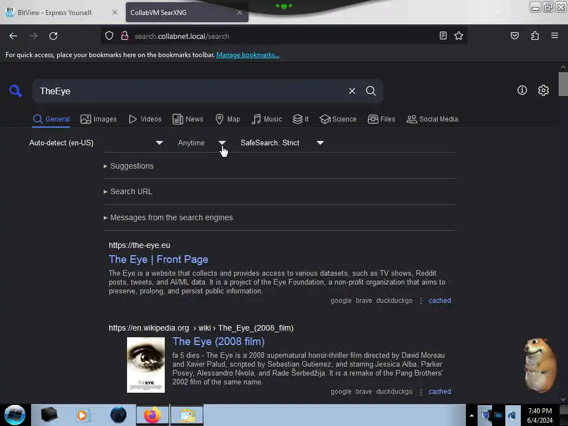Open the file explorer taskbar button
Viewport: 568px width, 426px height.
point(187,415)
